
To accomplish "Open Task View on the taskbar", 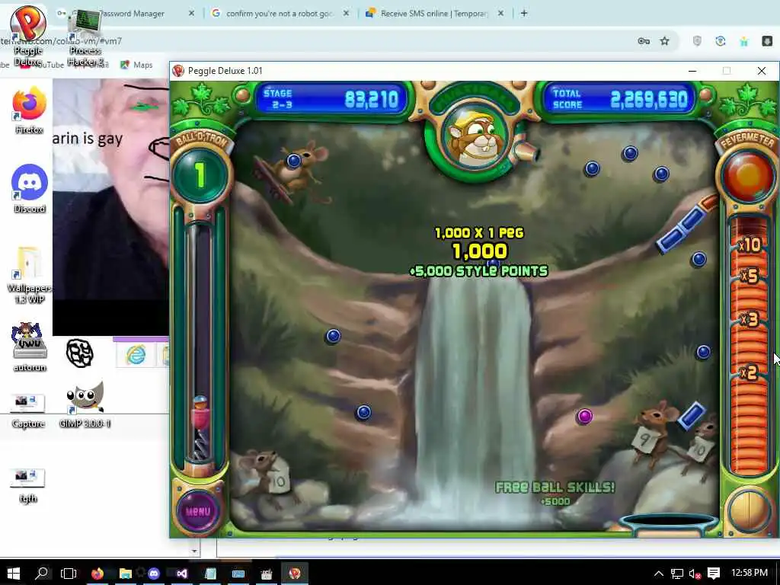I will [68, 574].
